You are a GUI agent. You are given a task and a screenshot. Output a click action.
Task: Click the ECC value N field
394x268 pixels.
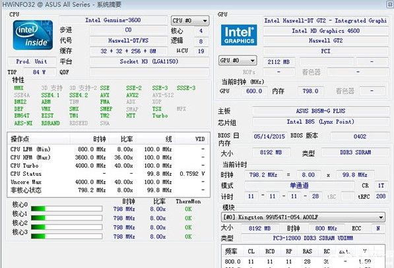(x=378, y=228)
